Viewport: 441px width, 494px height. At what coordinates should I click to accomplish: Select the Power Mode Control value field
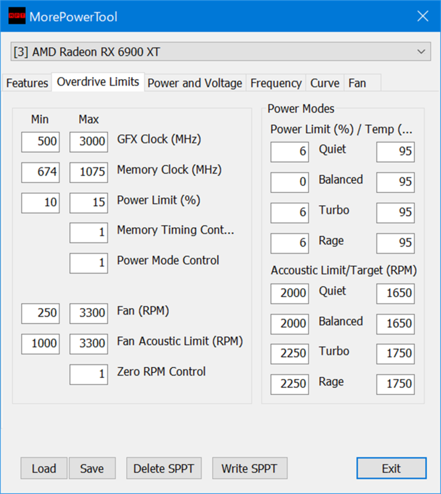88,264
